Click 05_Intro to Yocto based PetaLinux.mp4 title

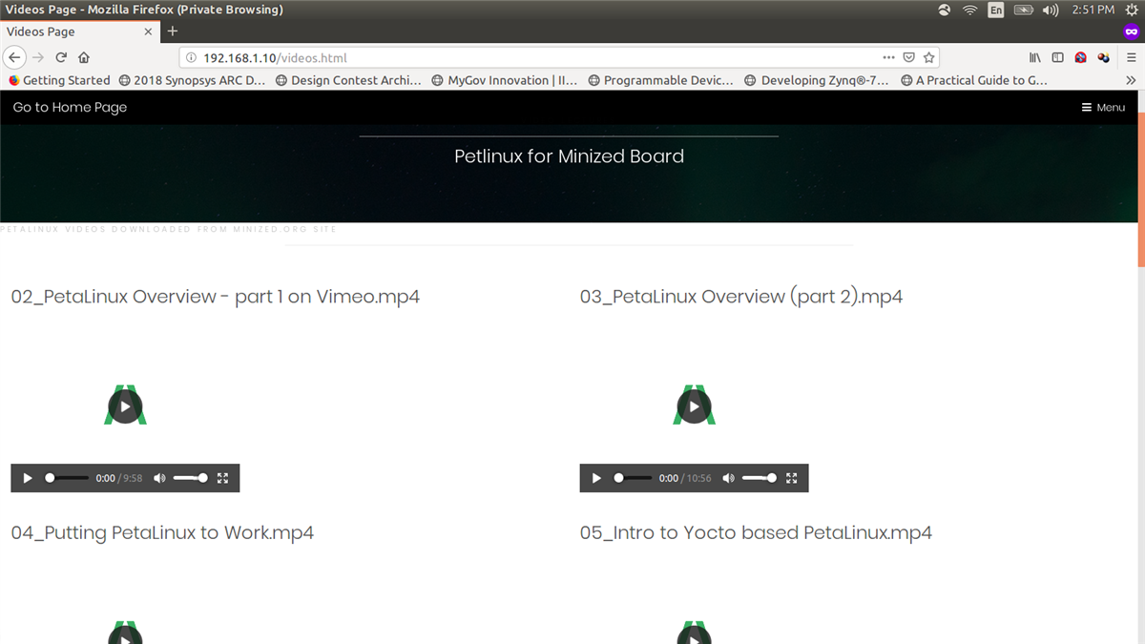point(756,532)
